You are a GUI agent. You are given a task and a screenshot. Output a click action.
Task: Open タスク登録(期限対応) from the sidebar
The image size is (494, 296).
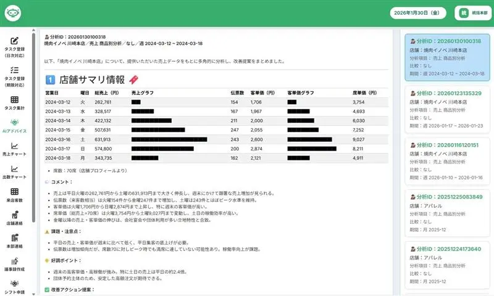click(x=14, y=76)
